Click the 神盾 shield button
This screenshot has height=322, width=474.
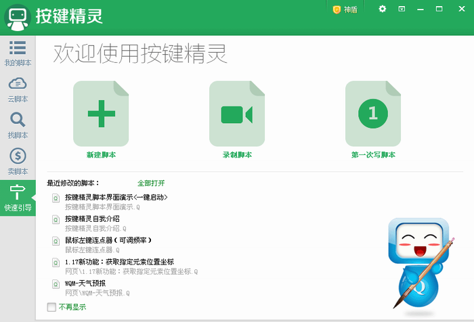[345, 9]
